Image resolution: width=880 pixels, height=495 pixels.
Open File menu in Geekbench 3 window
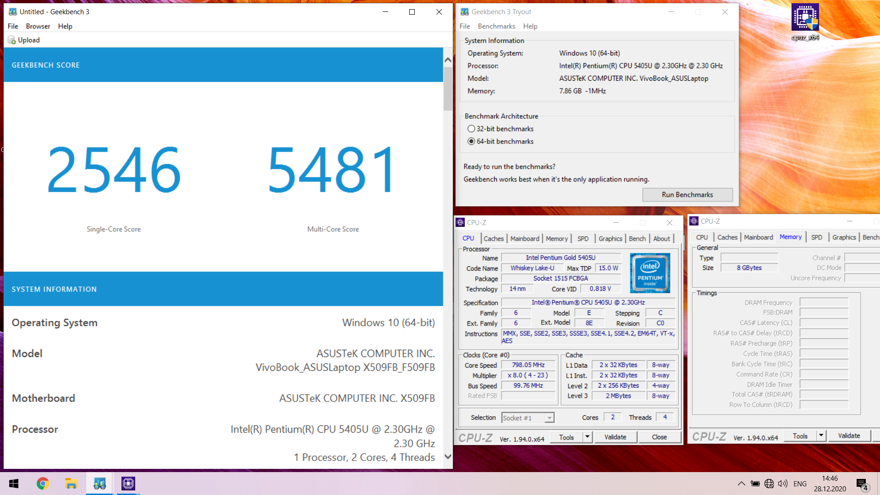pyautogui.click(x=13, y=26)
